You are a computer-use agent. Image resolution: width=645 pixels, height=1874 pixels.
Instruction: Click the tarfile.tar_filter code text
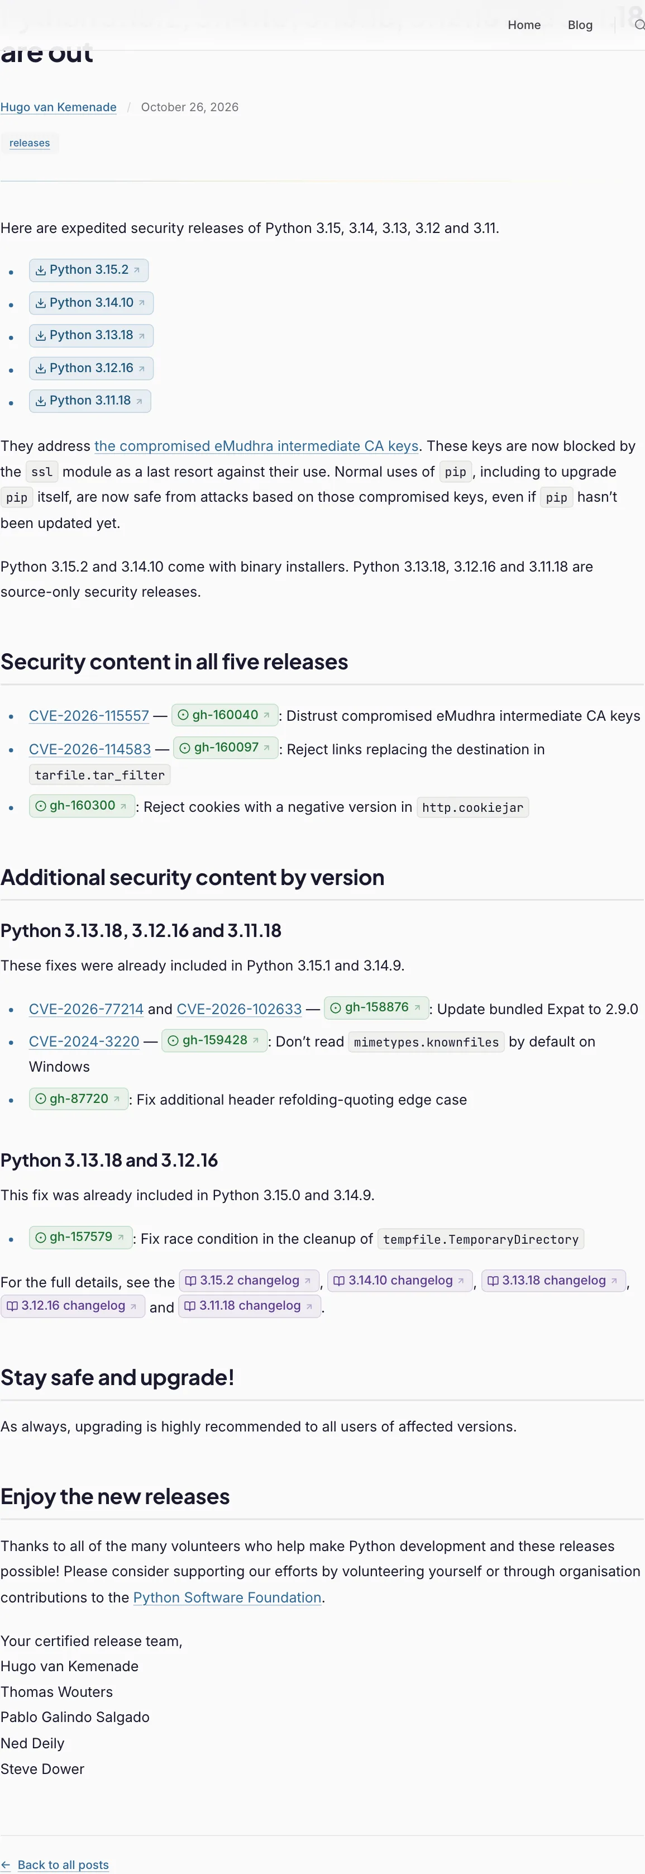pos(99,776)
